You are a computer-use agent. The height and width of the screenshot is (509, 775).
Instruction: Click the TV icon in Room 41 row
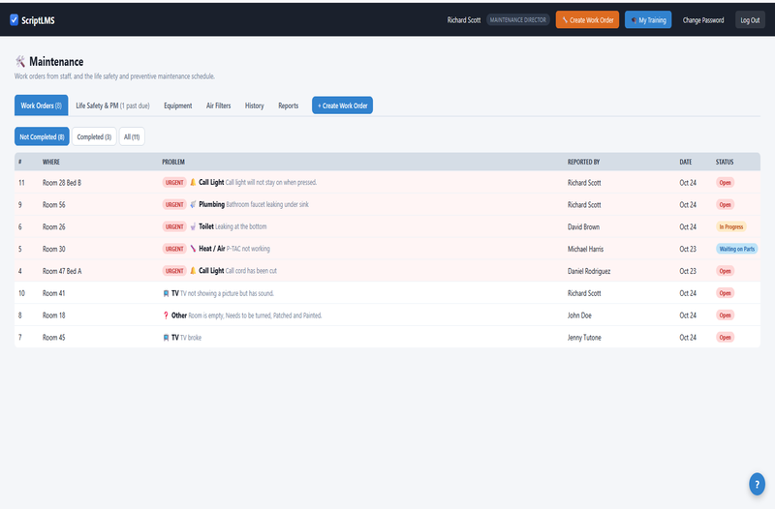166,293
